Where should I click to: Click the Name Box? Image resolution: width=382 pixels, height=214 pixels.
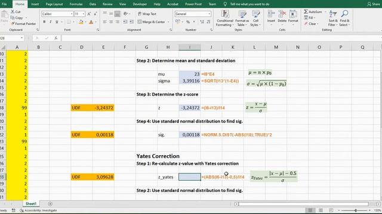(10, 38)
